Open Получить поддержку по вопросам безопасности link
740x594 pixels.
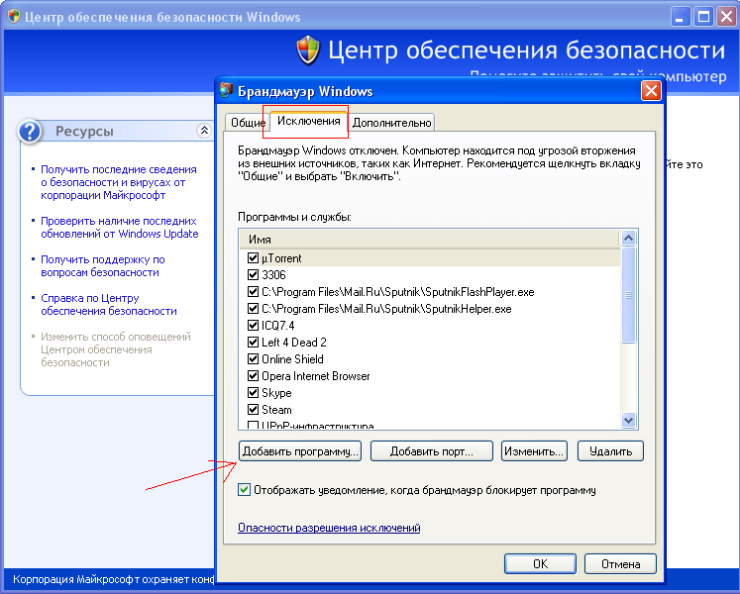pyautogui.click(x=102, y=265)
